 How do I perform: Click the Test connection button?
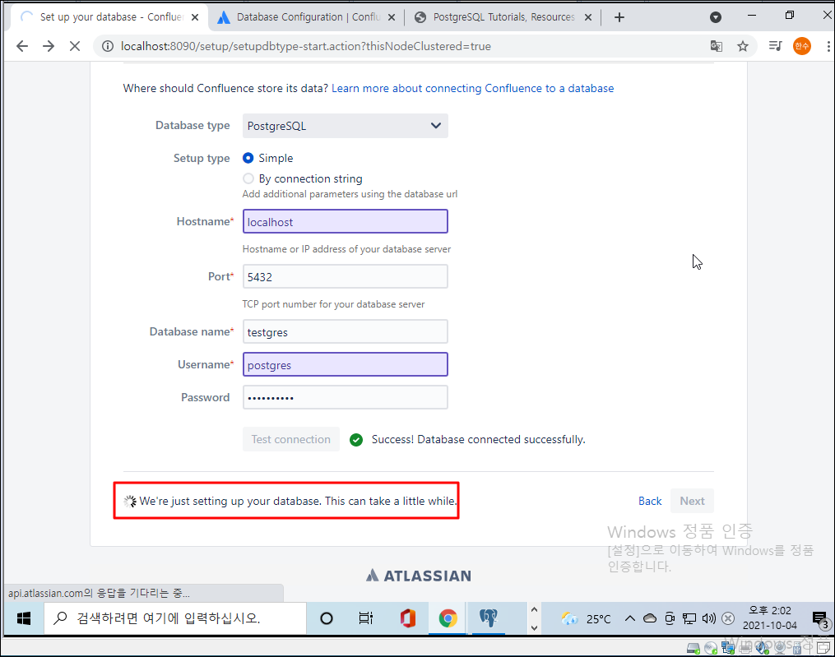click(290, 439)
